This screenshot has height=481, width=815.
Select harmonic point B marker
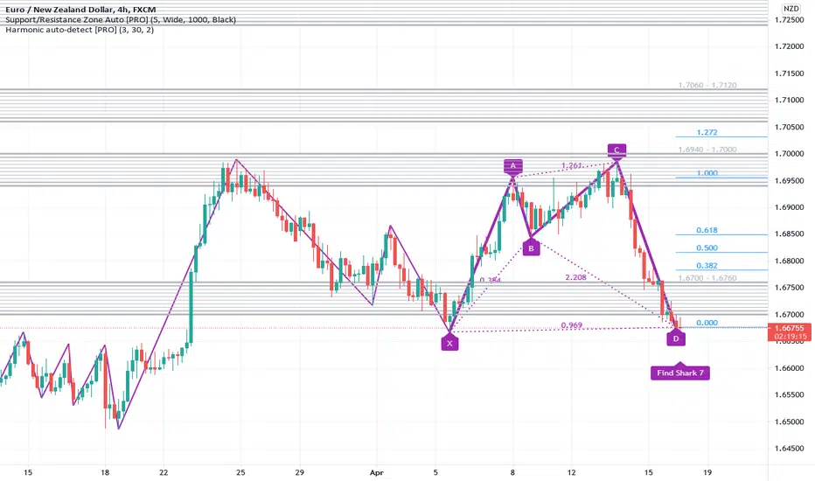pyautogui.click(x=531, y=248)
